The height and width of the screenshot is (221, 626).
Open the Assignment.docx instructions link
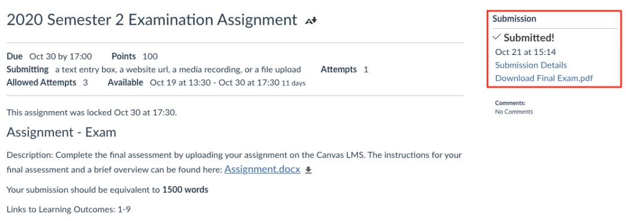(x=263, y=170)
